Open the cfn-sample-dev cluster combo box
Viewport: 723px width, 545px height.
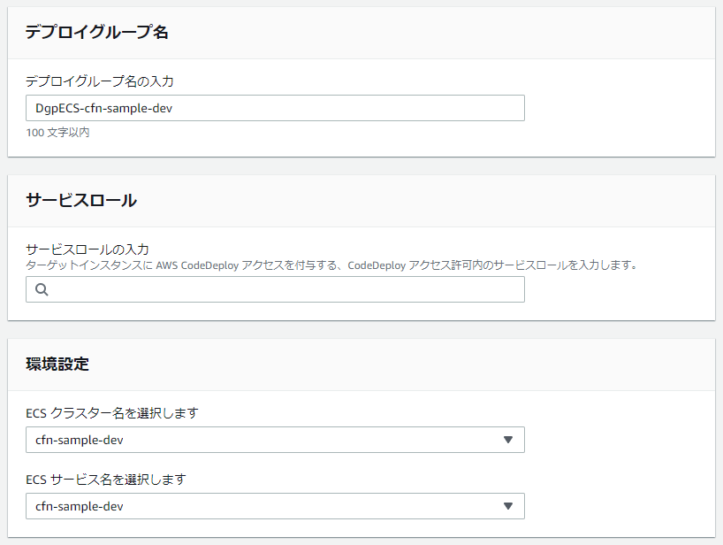click(x=274, y=440)
